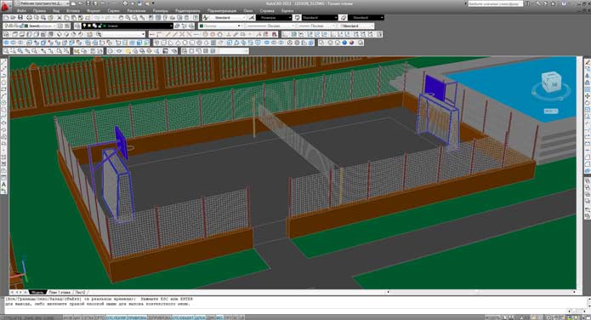This screenshot has width=591, height=320.
Task: Open the Файл menu
Action: 21,11
